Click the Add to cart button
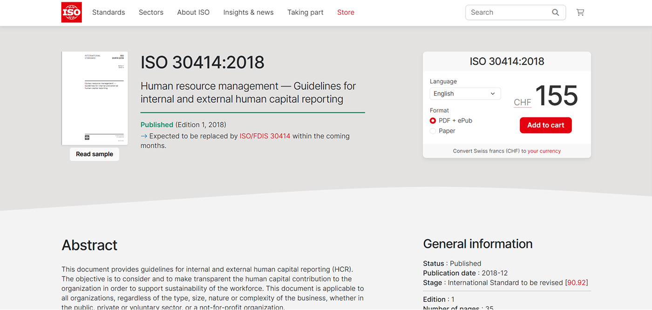The width and height of the screenshot is (652, 310). pyautogui.click(x=545, y=125)
